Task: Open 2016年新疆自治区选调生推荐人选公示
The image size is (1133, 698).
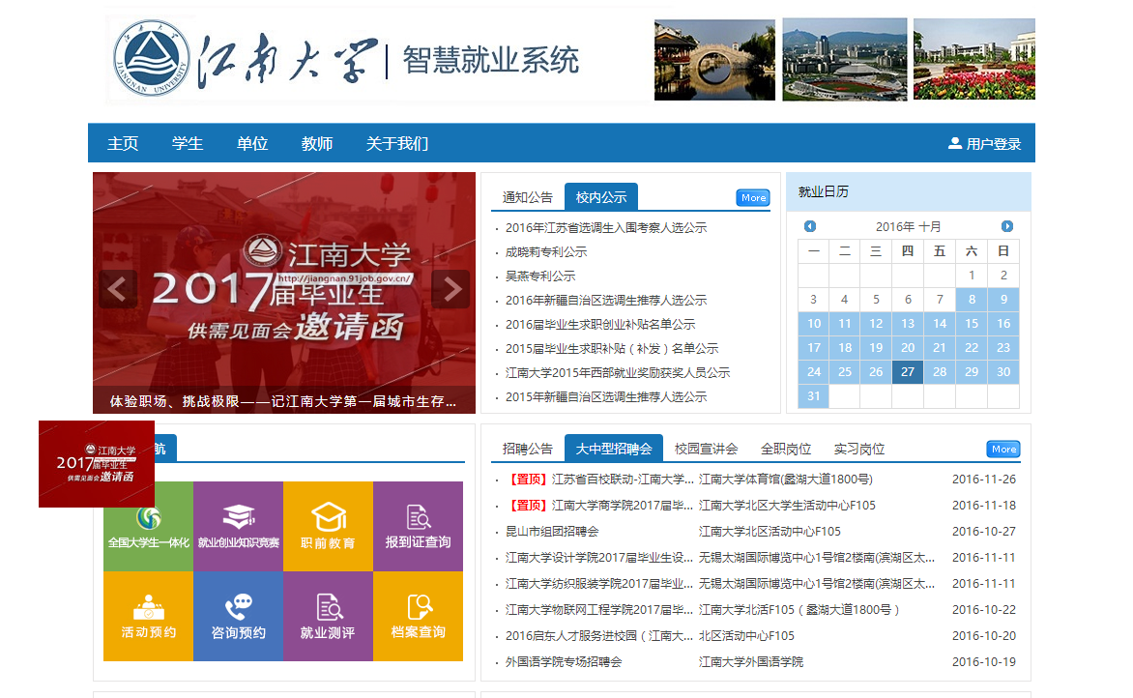Action: [x=605, y=300]
